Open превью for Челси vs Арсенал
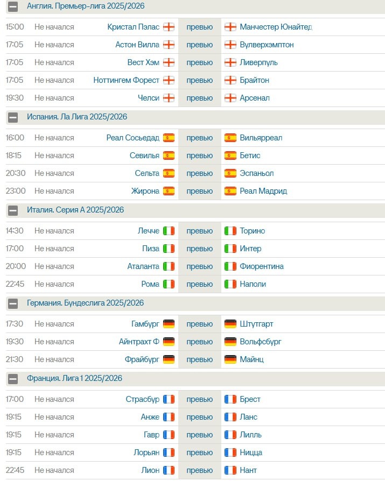This screenshot has height=481, width=385. [200, 98]
